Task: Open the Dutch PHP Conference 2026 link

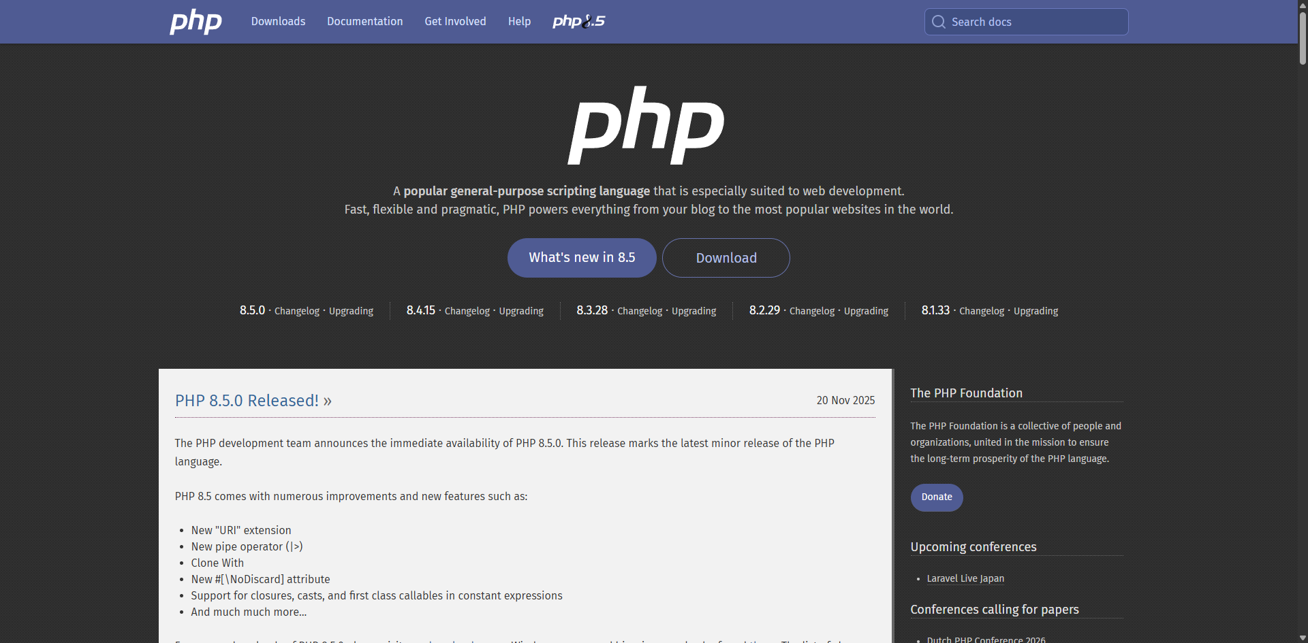Action: [x=986, y=640]
